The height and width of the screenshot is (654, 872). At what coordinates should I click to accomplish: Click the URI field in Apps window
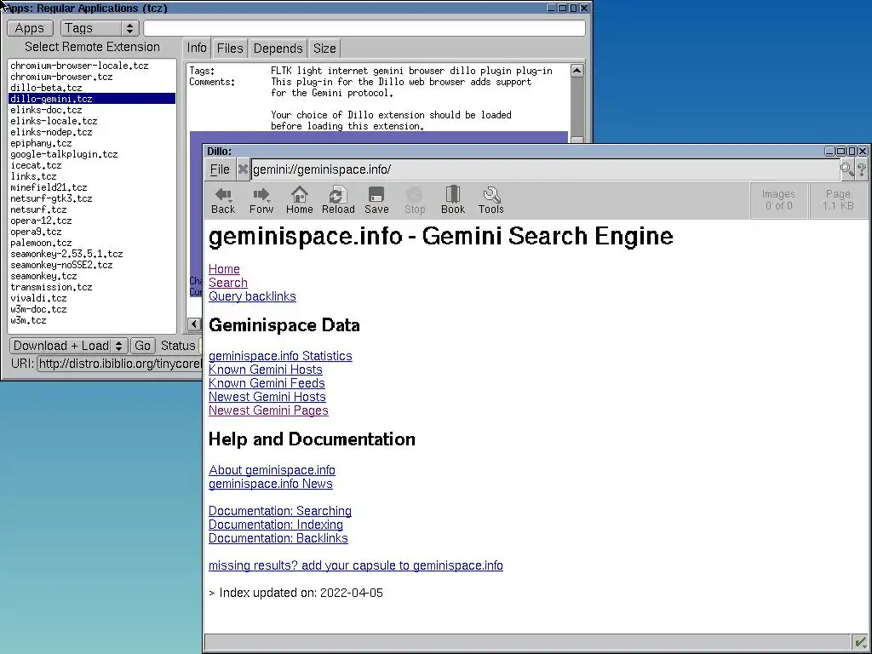pyautogui.click(x=119, y=364)
